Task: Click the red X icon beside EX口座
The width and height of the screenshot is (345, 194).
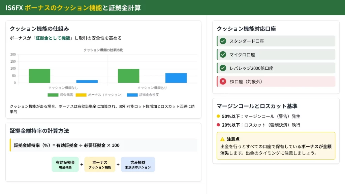Action: pos(223,82)
